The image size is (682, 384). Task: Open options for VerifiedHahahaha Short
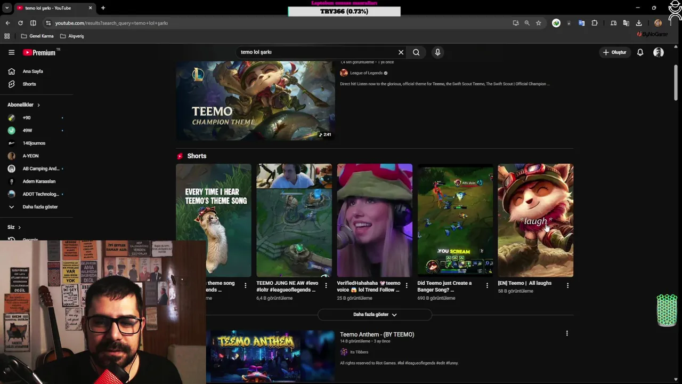point(407,286)
